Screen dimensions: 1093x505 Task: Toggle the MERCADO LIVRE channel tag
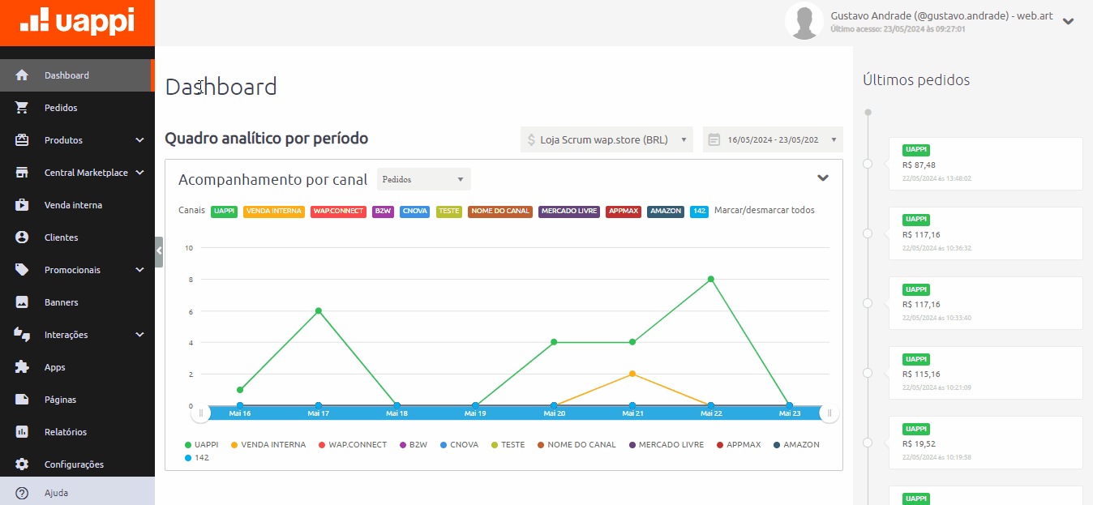click(568, 211)
